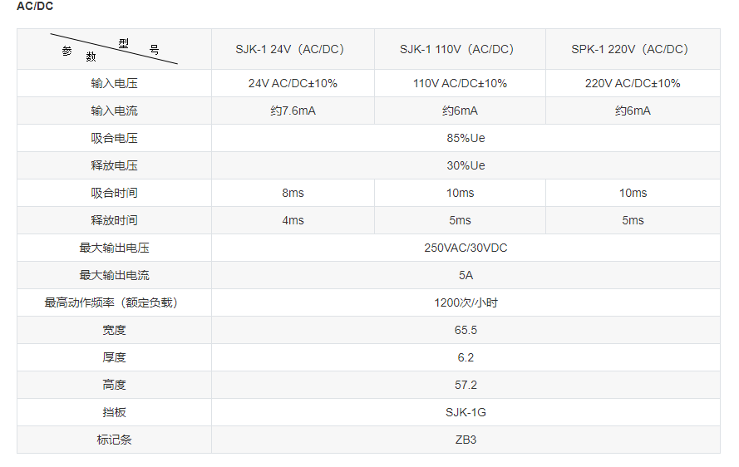Select the 4ms release time cell
This screenshot has width=739, height=467.
click(x=293, y=220)
